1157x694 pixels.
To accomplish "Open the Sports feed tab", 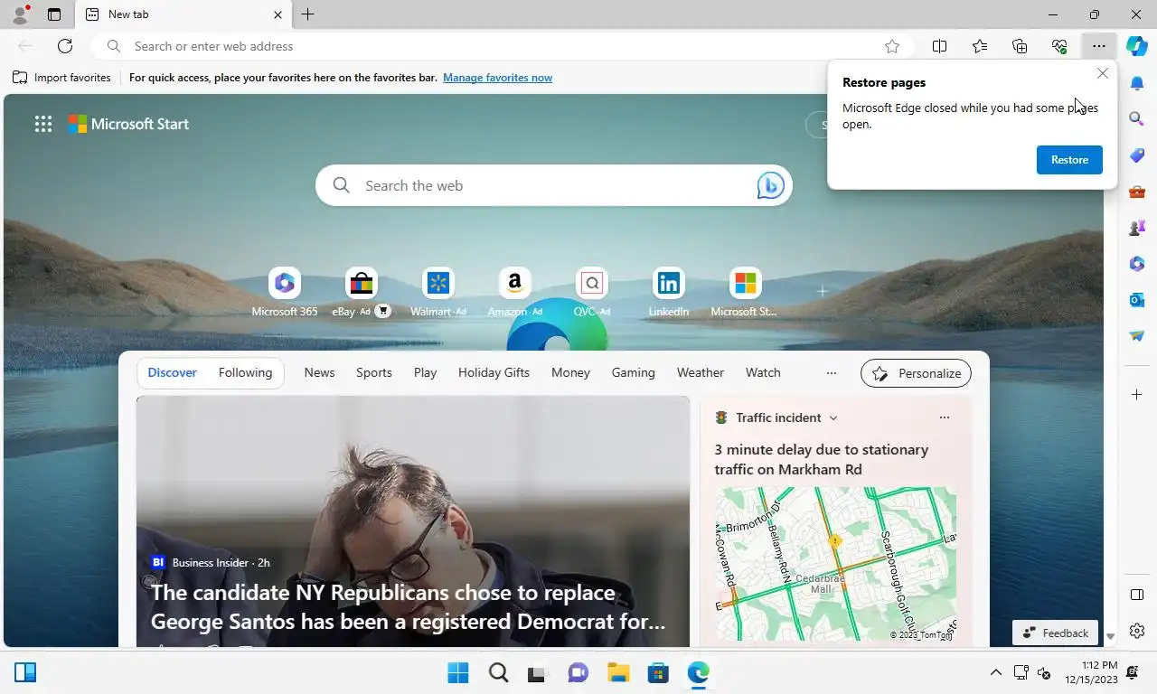I will tap(374, 372).
